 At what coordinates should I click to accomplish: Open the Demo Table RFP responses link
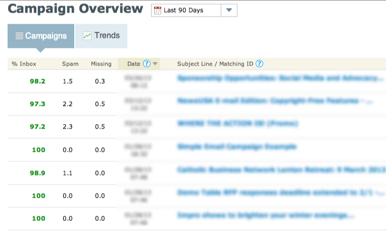click(281, 193)
